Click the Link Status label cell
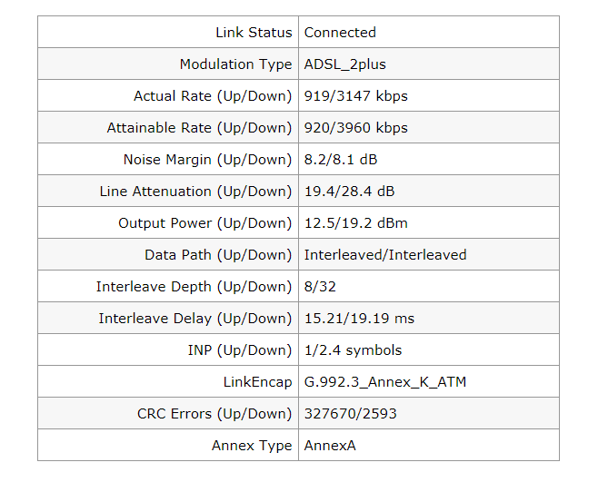 tap(254, 33)
